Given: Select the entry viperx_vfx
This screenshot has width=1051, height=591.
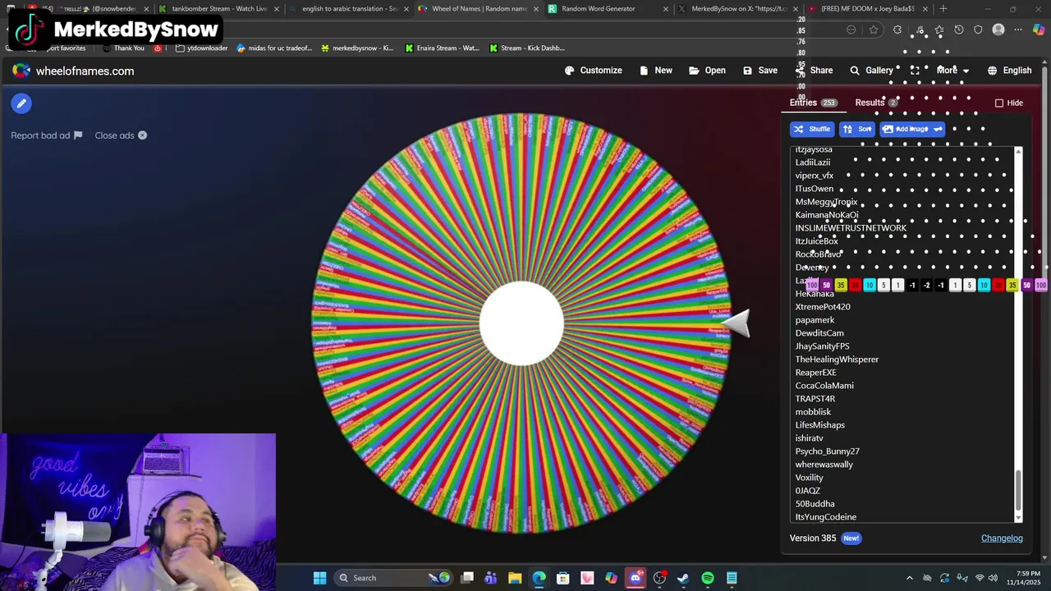Looking at the screenshot, I should pos(814,176).
